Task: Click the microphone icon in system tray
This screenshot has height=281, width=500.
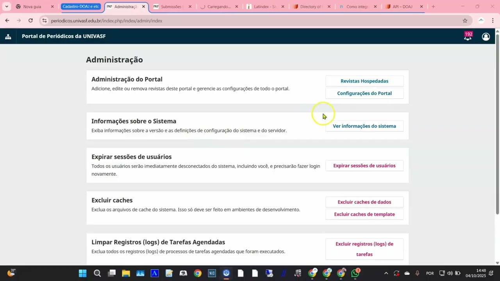Action: [x=418, y=273]
